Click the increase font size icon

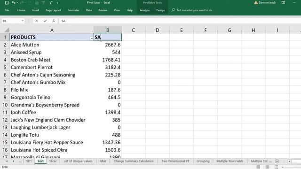[x=51, y=3]
